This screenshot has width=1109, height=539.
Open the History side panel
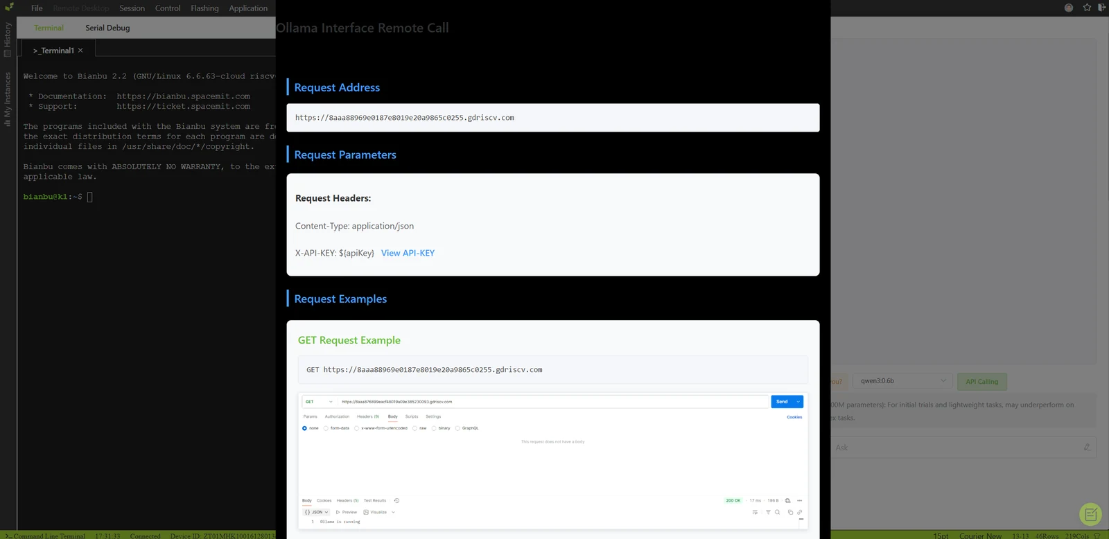[8, 39]
